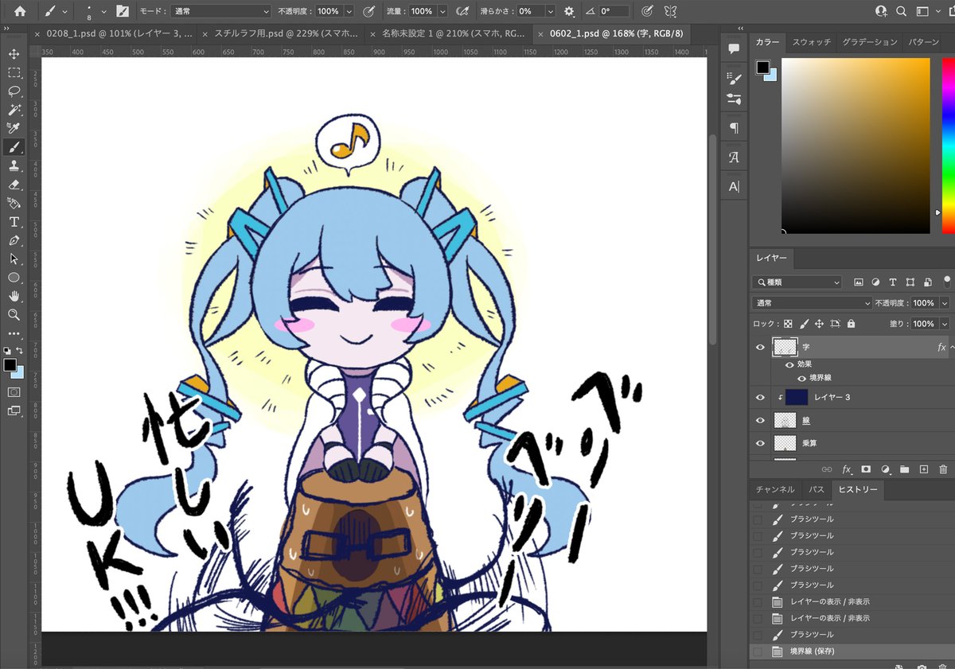Click the background color swatch in toolbar
This screenshot has height=669, width=955.
point(18,371)
